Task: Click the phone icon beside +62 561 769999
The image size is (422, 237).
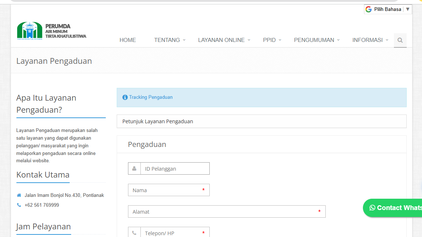Action: click(19, 205)
